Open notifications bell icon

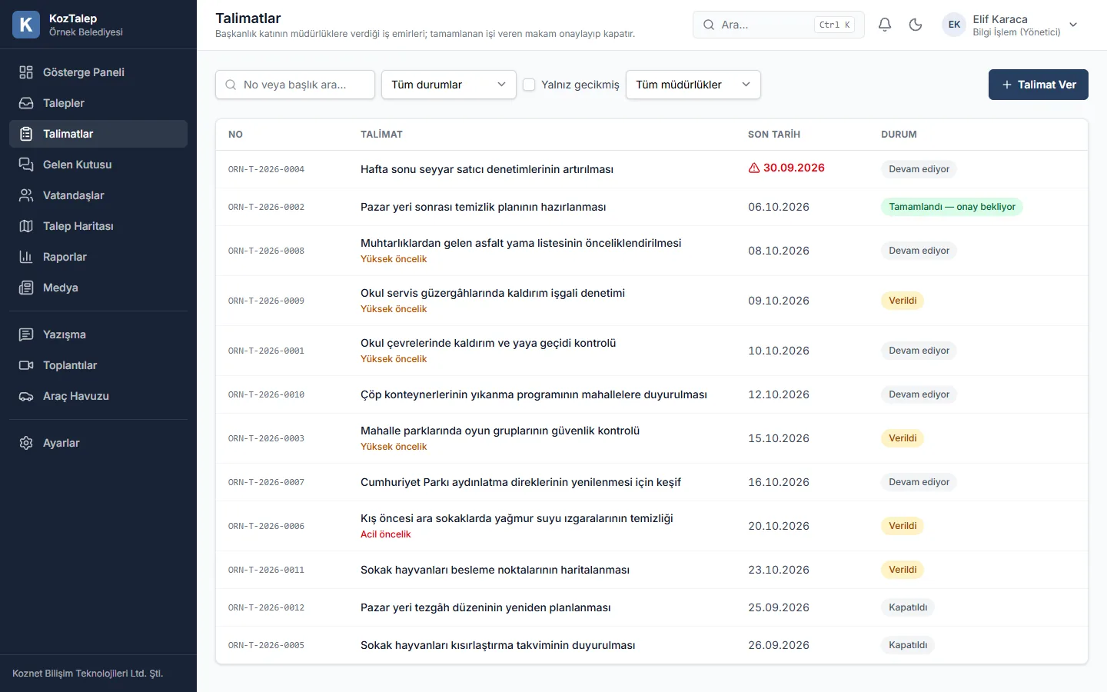885,25
